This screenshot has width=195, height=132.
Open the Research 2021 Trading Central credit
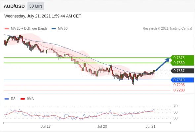point(167,29)
